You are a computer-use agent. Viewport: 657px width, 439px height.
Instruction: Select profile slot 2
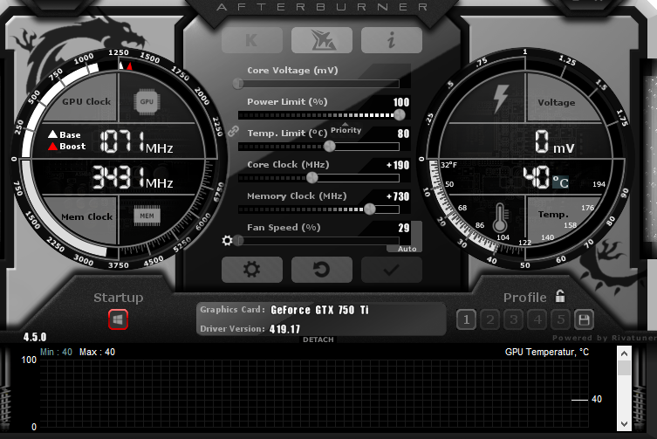point(489,320)
